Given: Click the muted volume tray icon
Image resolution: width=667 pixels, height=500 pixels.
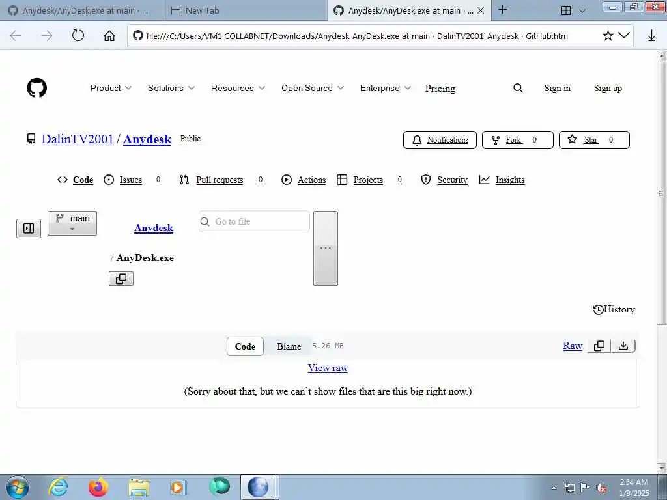Looking at the screenshot, I should pos(601,488).
